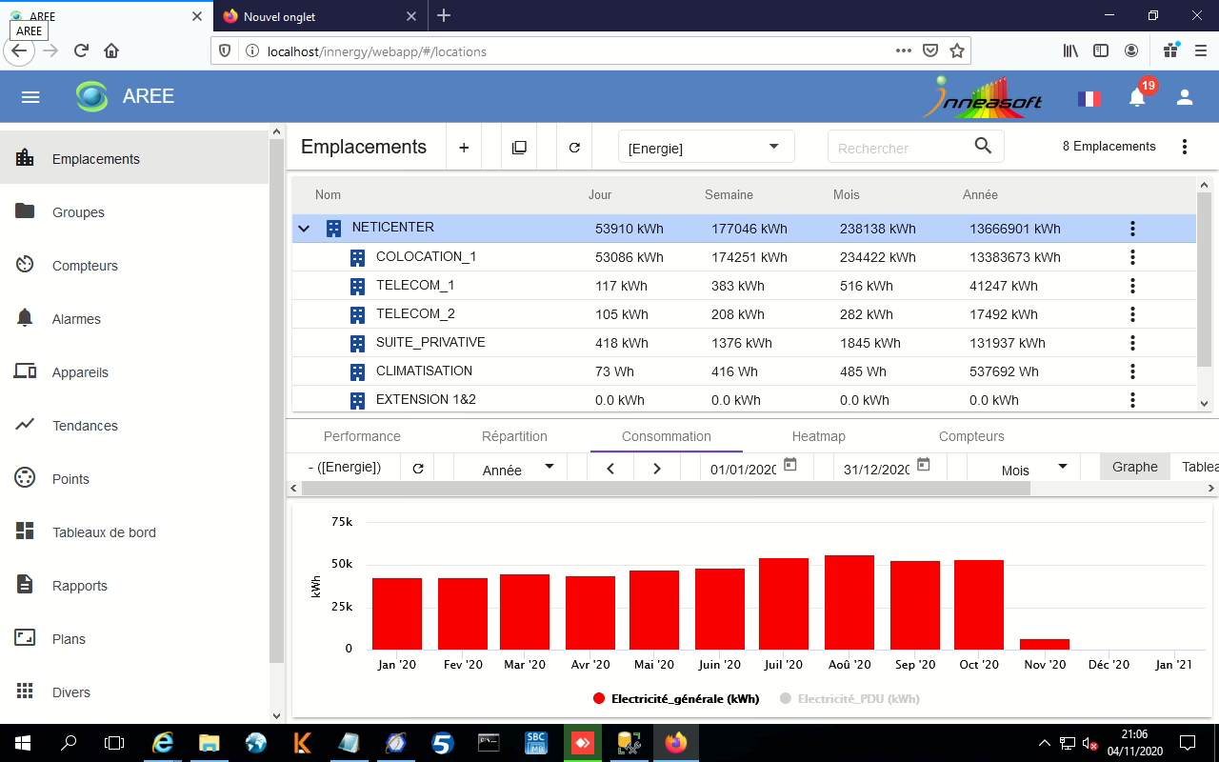Select the SUITE_PRIVATIVE location

click(430, 342)
